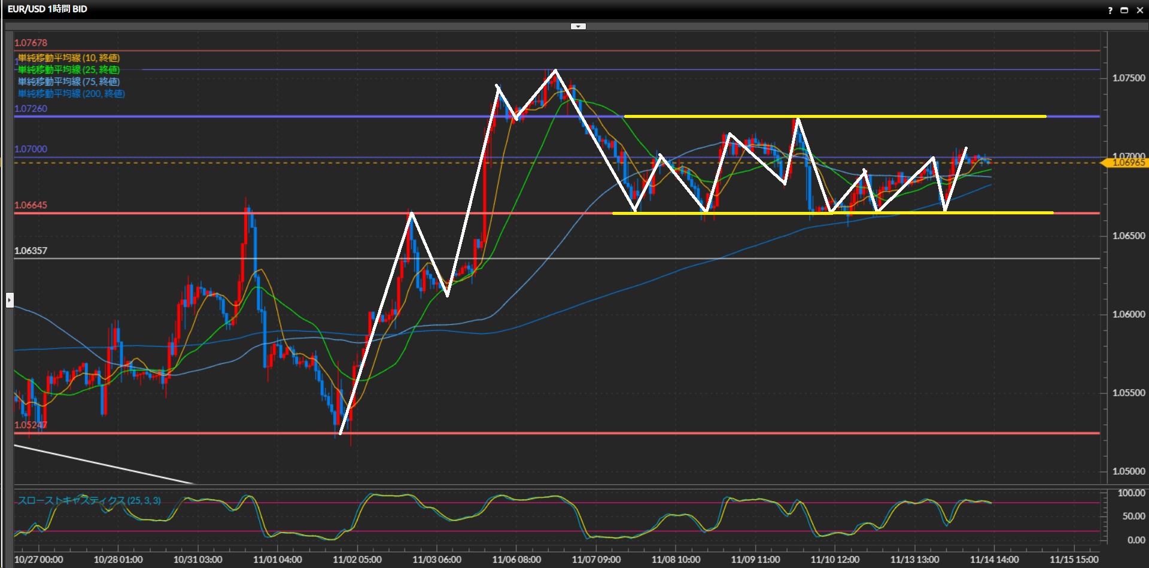Select the 1.07000 horizontal line label

pos(31,149)
